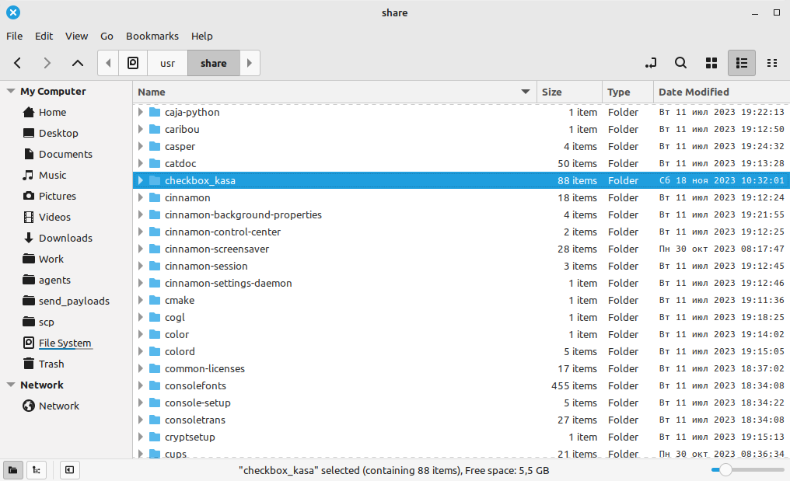Expand the checkbox_kasa folder tree
The image size is (790, 481).
tap(141, 180)
